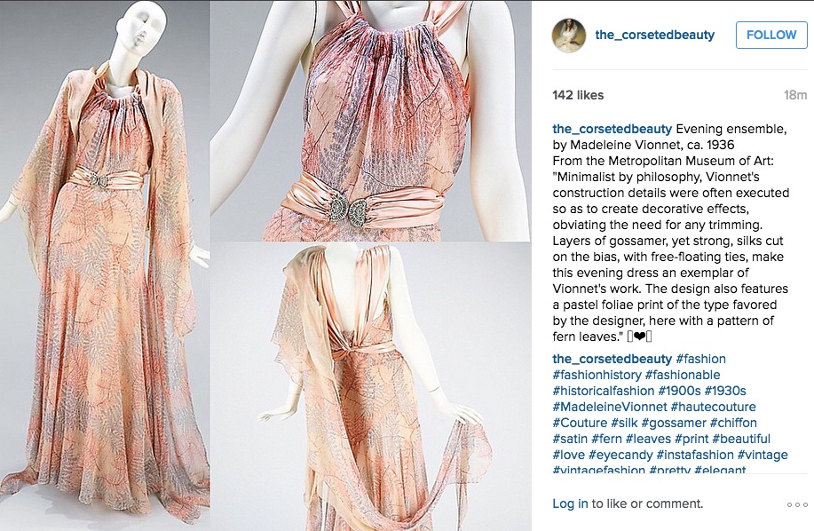Open the_corsetedbeauty username in header

click(x=654, y=35)
